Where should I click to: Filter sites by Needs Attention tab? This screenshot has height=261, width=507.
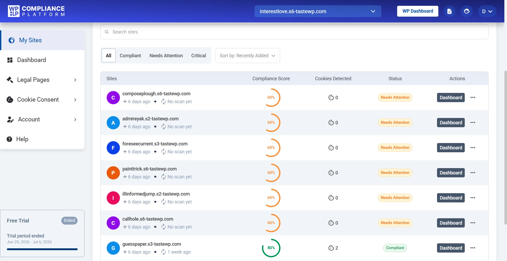(x=166, y=55)
